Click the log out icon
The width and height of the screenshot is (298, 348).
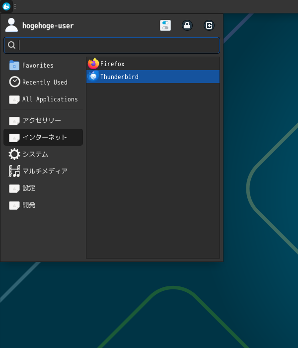tap(209, 25)
